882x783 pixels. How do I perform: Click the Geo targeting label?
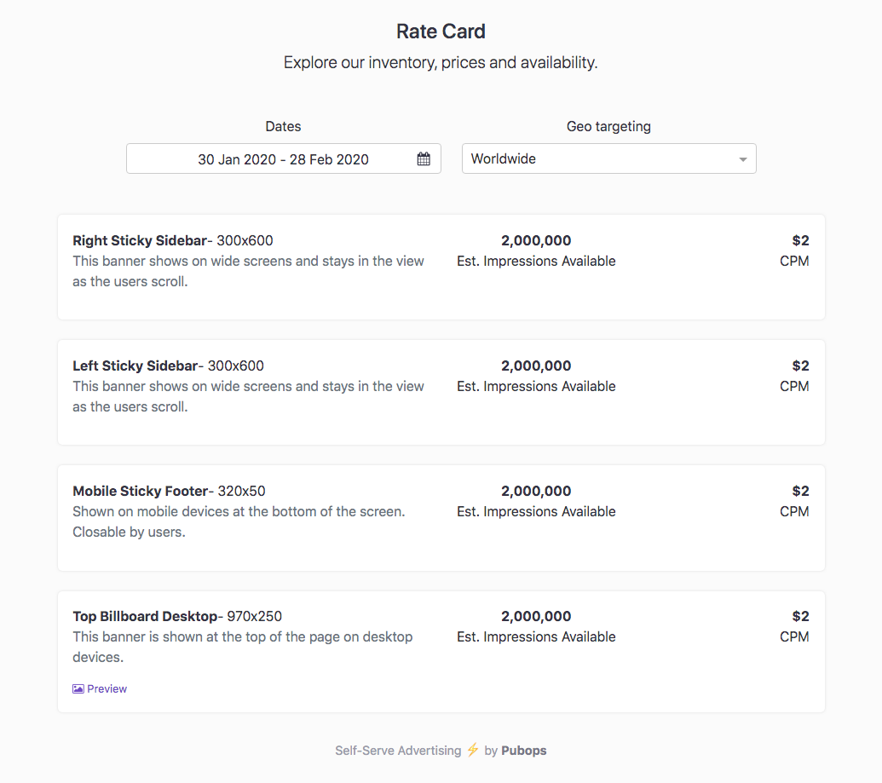coord(608,126)
